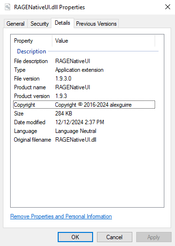Click the 1.9.3 product version value
This screenshot has width=175, height=246.
click(x=61, y=96)
